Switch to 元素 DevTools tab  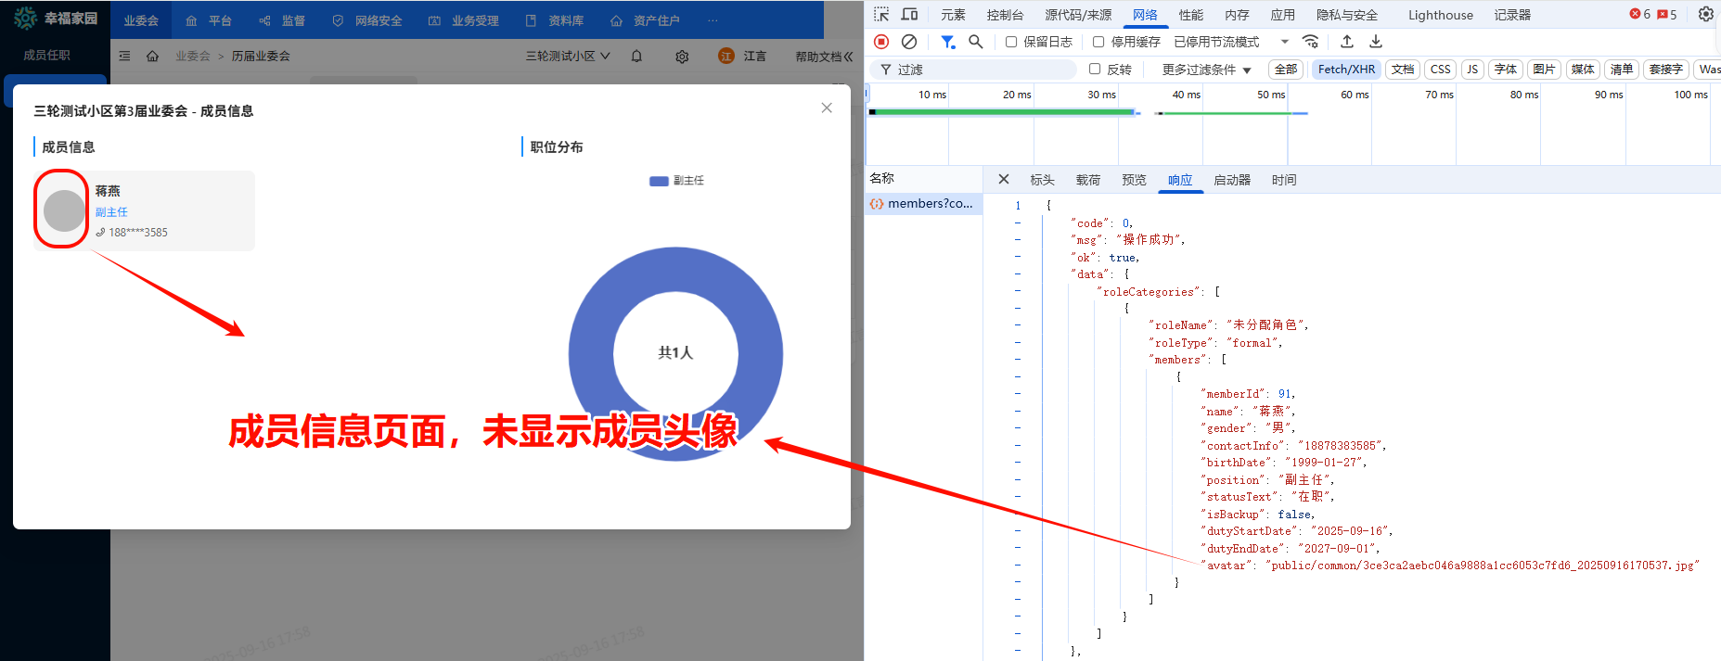click(x=953, y=15)
